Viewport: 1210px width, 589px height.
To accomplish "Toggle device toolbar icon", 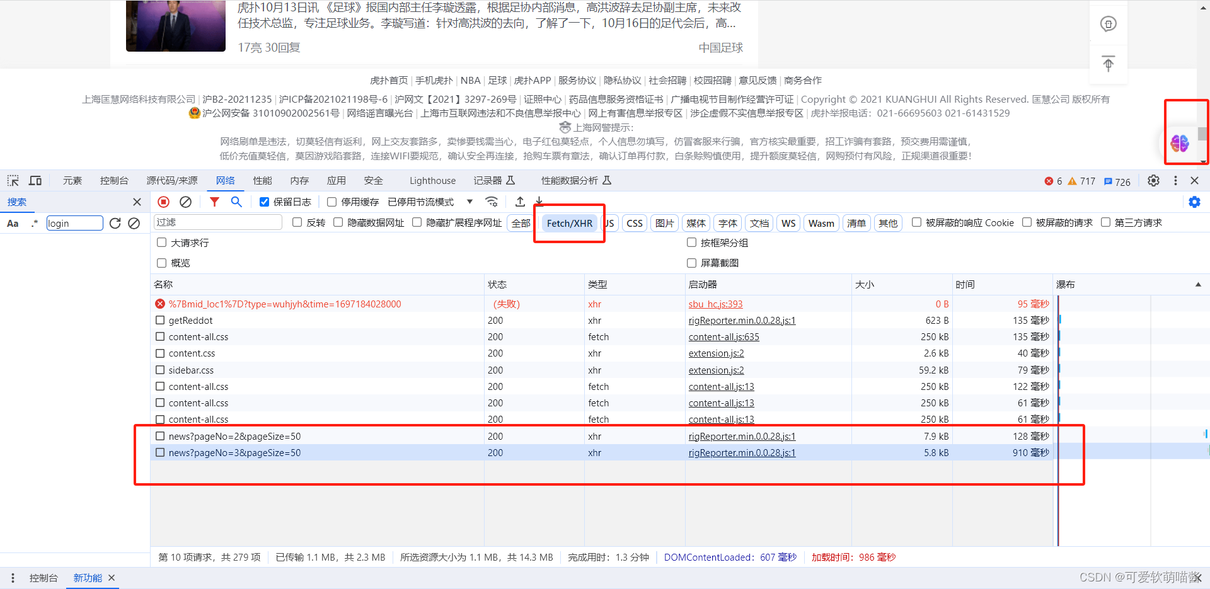I will (x=35, y=181).
